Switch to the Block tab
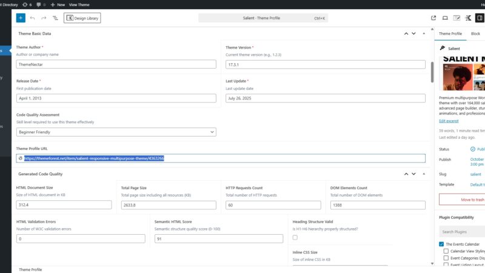 click(475, 34)
